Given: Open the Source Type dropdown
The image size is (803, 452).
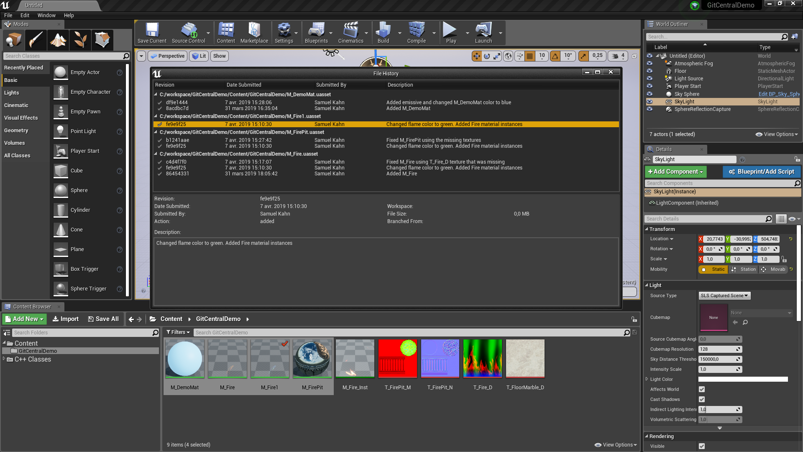Looking at the screenshot, I should tap(724, 295).
